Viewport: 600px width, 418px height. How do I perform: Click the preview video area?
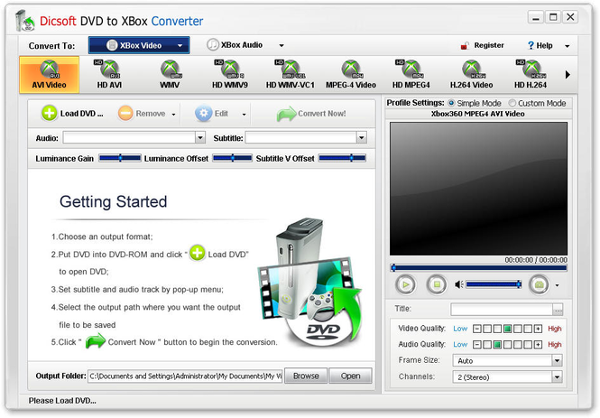point(478,189)
